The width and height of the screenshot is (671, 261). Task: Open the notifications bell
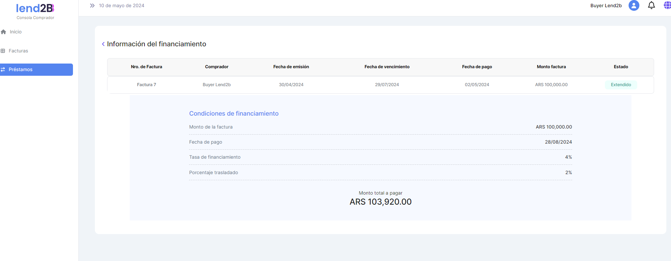(x=651, y=5)
